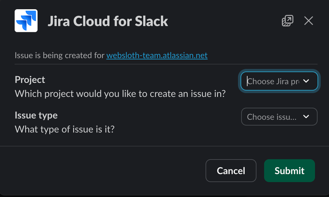The width and height of the screenshot is (329, 197).
Task: Open the websloth-team.atlassian.net link
Action: (157, 55)
